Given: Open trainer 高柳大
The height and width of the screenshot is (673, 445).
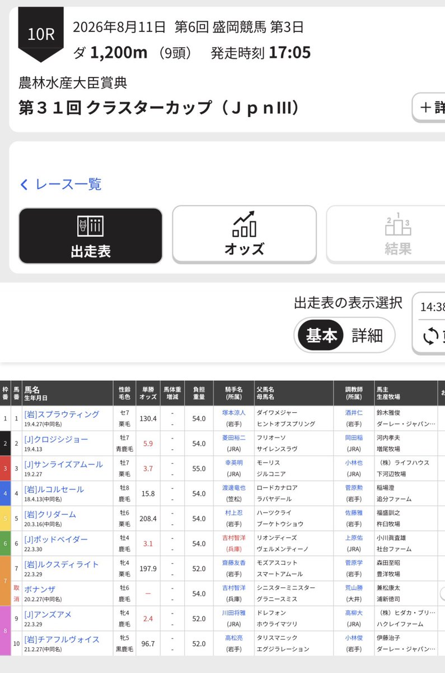Looking at the screenshot, I should (x=354, y=614).
